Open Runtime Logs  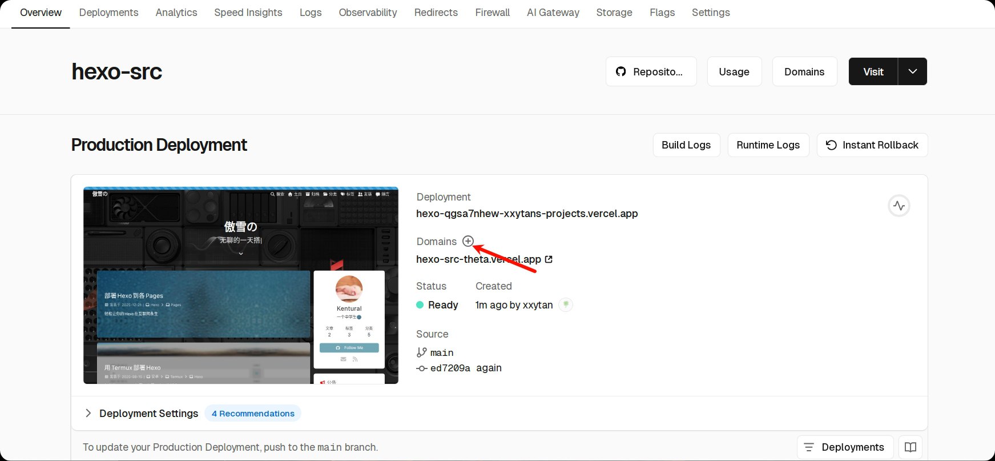tap(768, 145)
